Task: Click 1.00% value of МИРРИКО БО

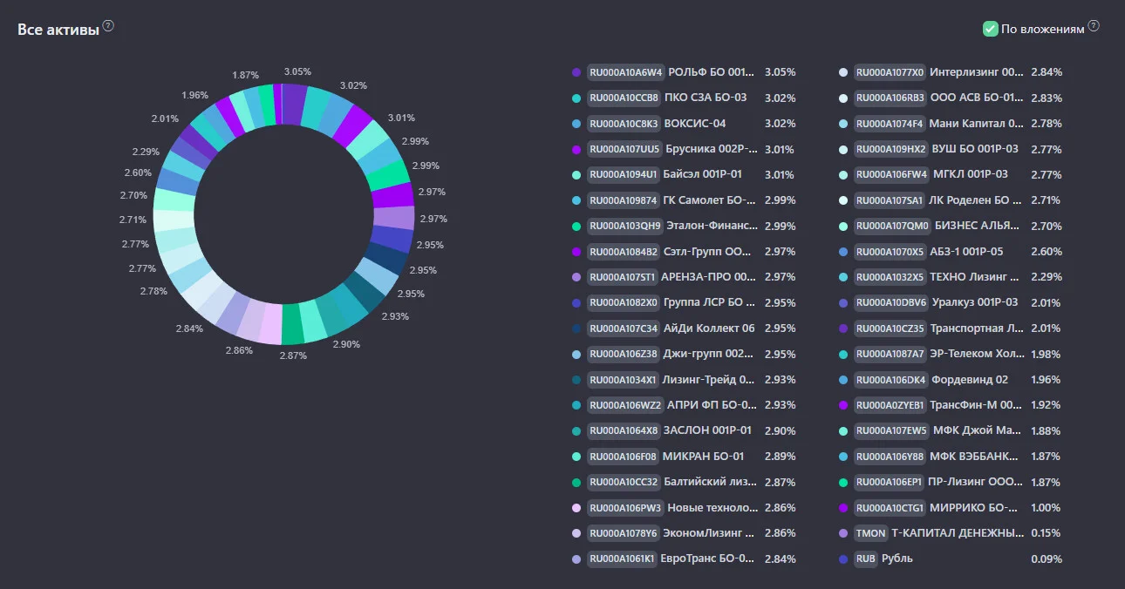Action: 1046,508
